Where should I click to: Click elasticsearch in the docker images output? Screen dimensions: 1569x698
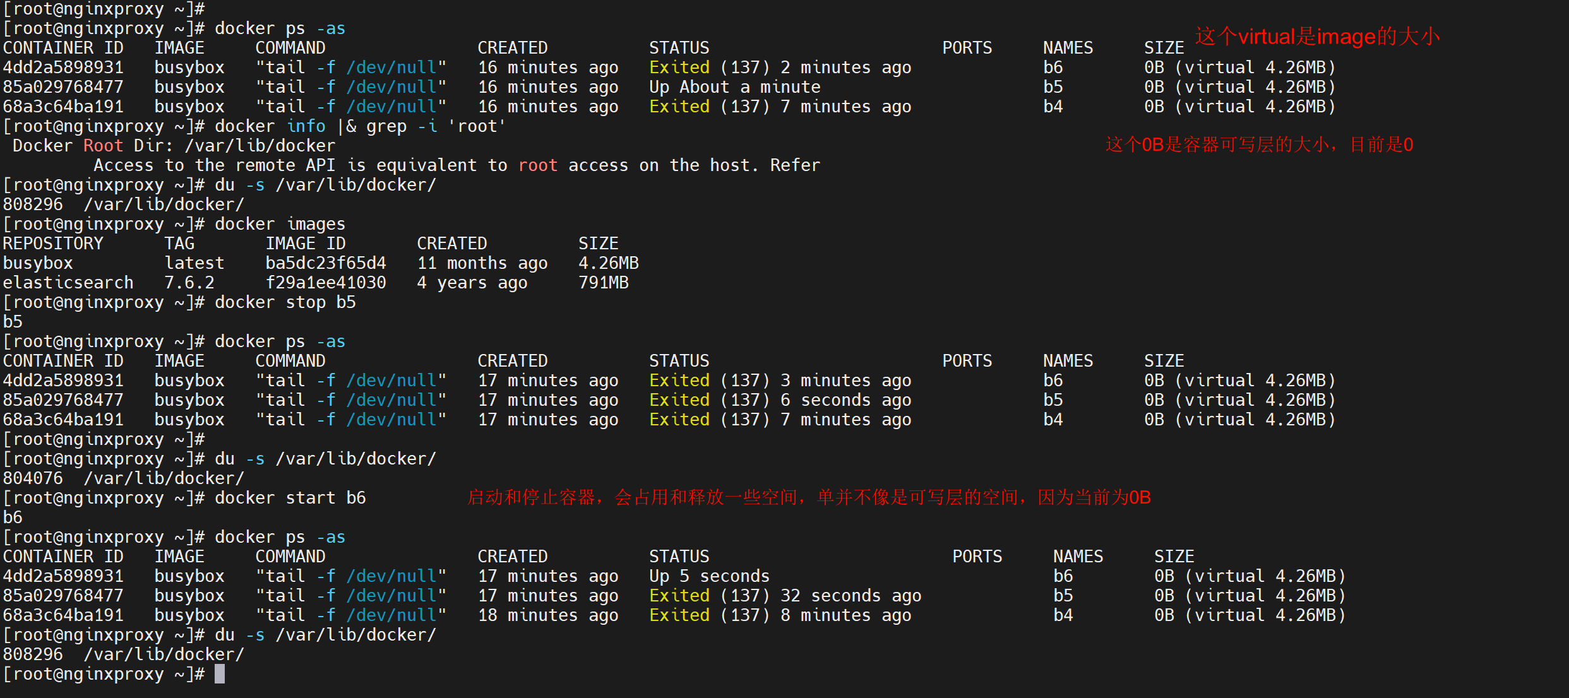pos(68,283)
